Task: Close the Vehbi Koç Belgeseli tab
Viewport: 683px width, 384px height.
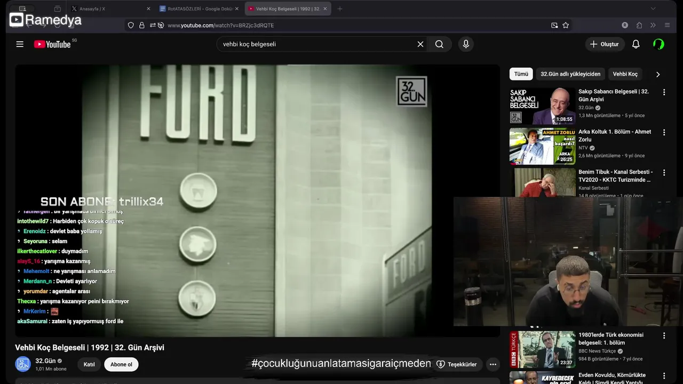Action: [x=324, y=9]
